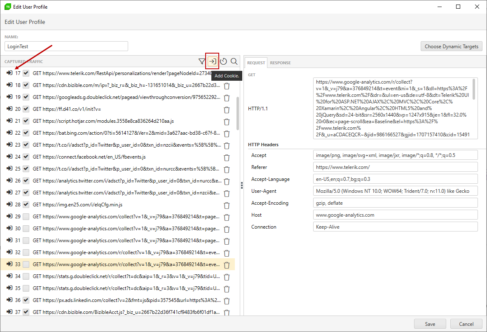Delete request 19 doubleclick viewthroughconversion via trash
487x332 pixels.
click(x=227, y=98)
